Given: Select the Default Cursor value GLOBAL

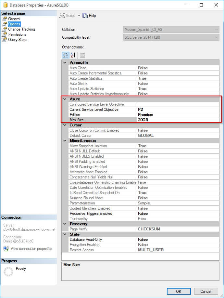Looking at the screenshot, I should pos(146,136).
